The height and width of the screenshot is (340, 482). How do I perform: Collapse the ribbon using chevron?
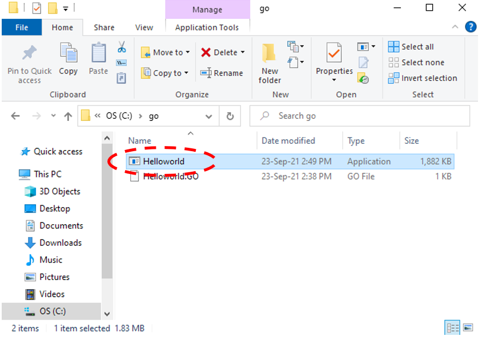click(455, 27)
